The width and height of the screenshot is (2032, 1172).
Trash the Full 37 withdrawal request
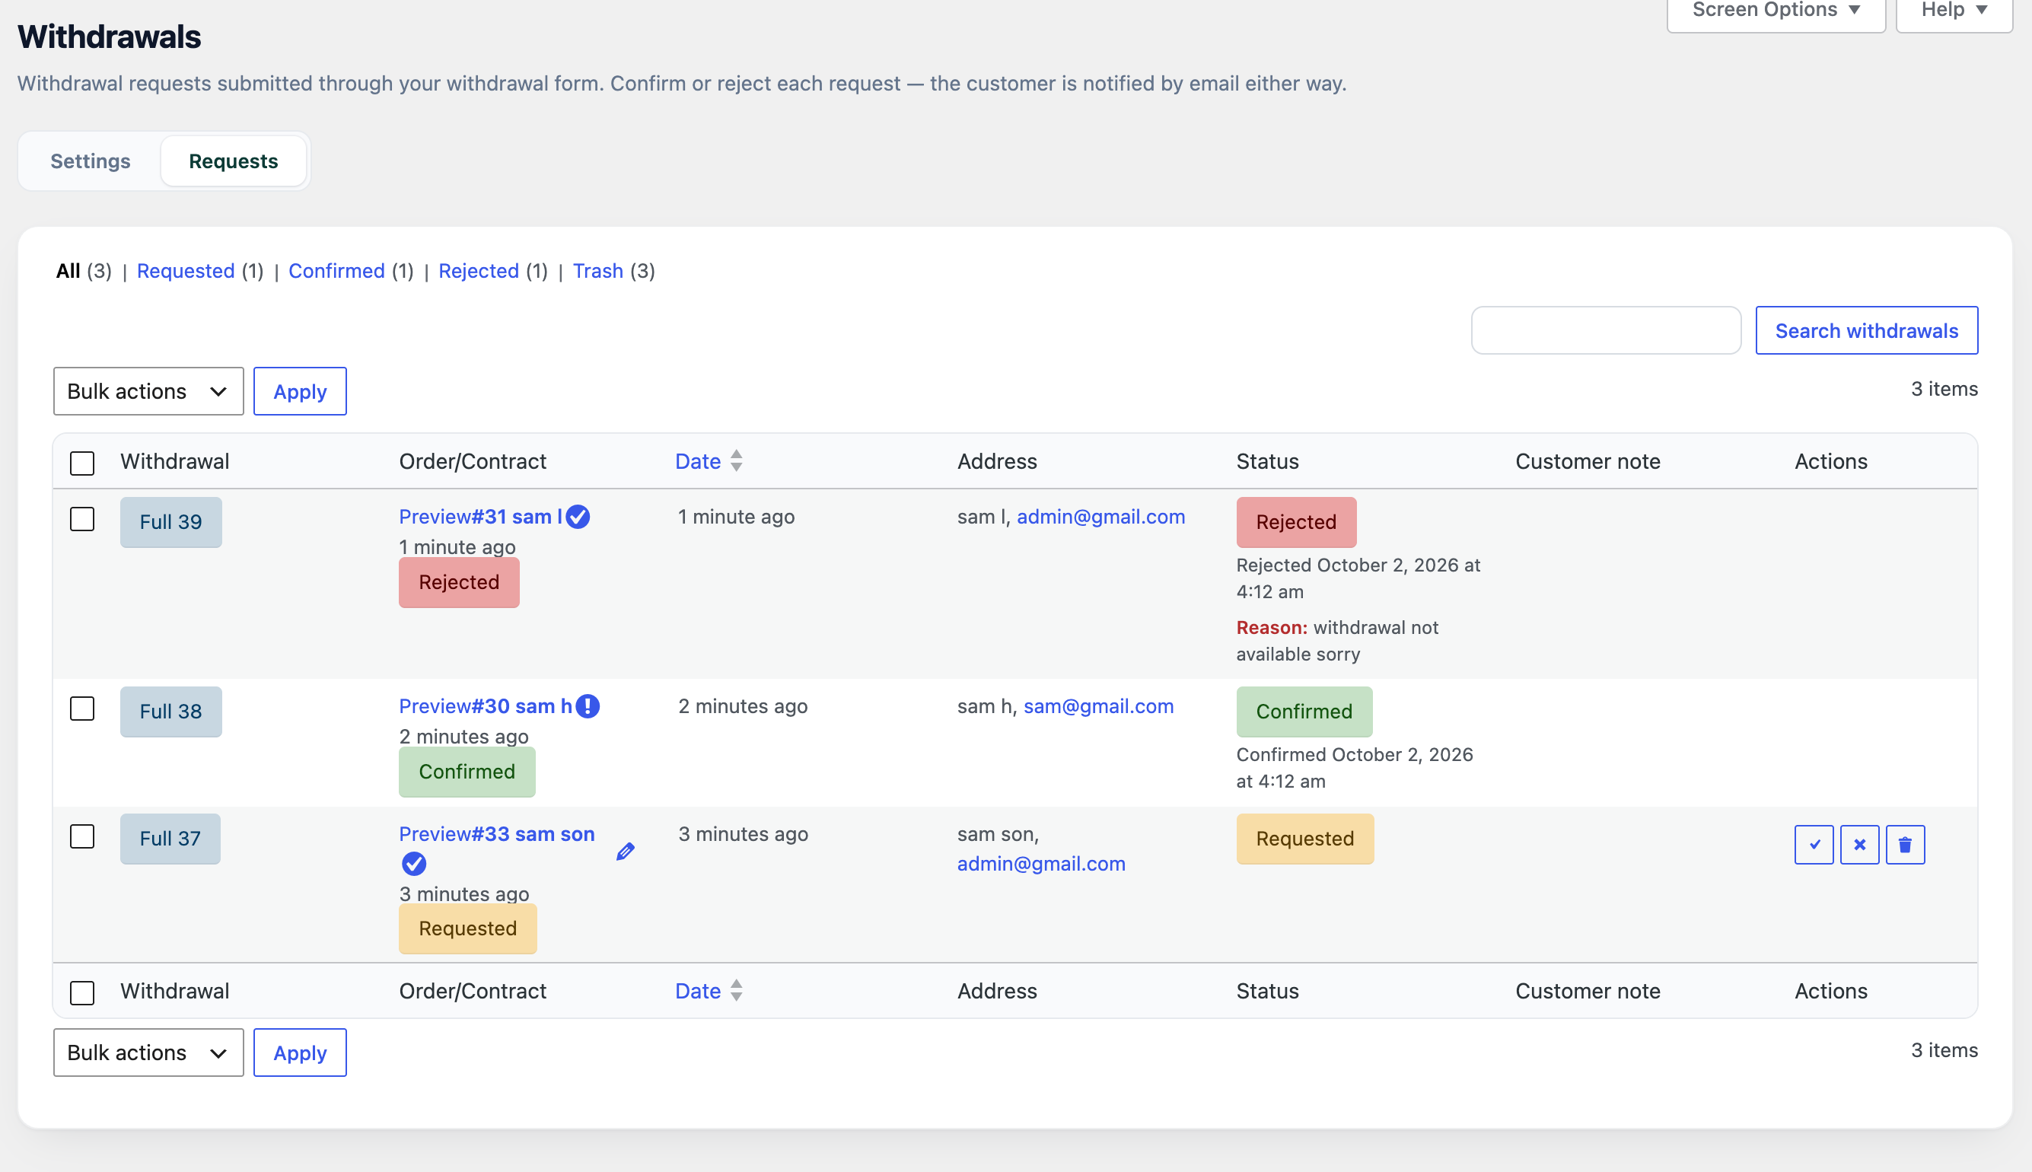click(1905, 845)
